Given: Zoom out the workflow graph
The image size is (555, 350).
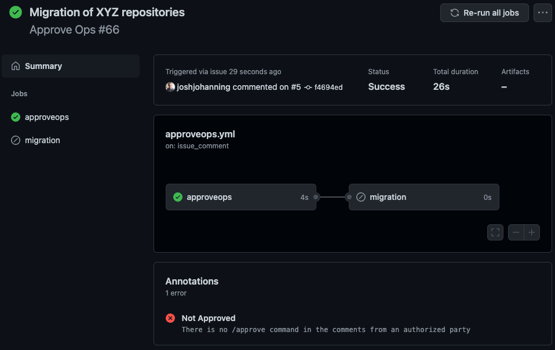Looking at the screenshot, I should [516, 232].
